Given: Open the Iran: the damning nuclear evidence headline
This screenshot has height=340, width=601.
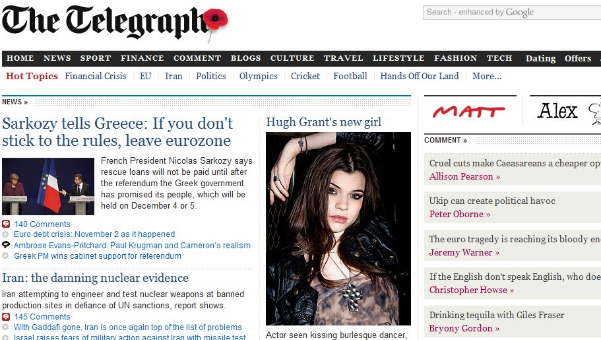Looking at the screenshot, I should [x=96, y=278].
